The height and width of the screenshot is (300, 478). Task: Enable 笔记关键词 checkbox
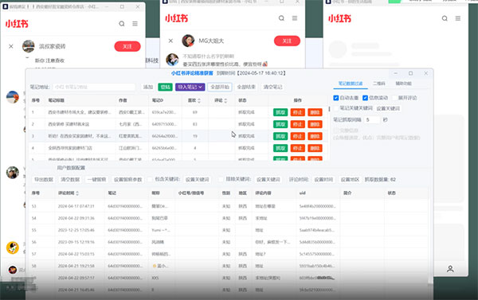coord(336,108)
